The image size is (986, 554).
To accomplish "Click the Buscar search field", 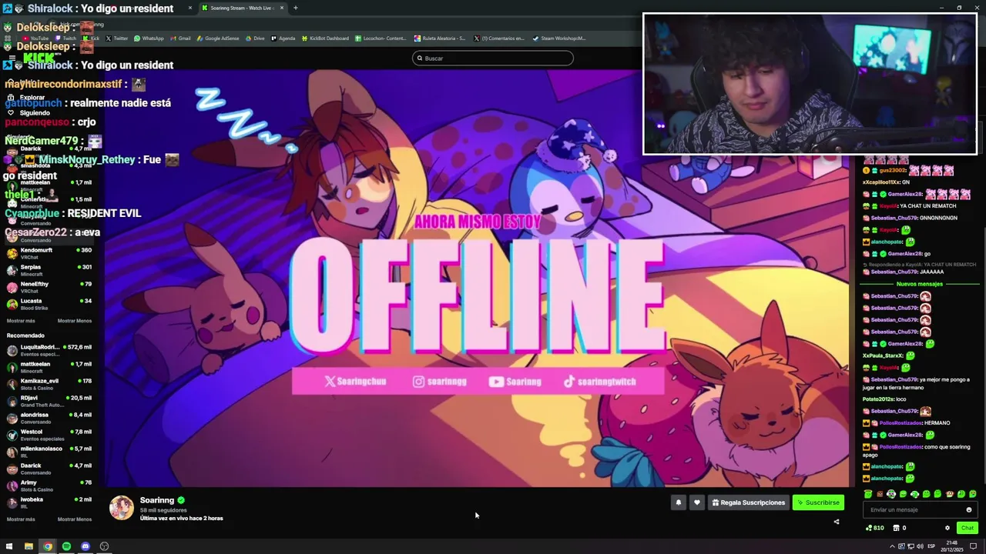I will pyautogui.click(x=493, y=58).
